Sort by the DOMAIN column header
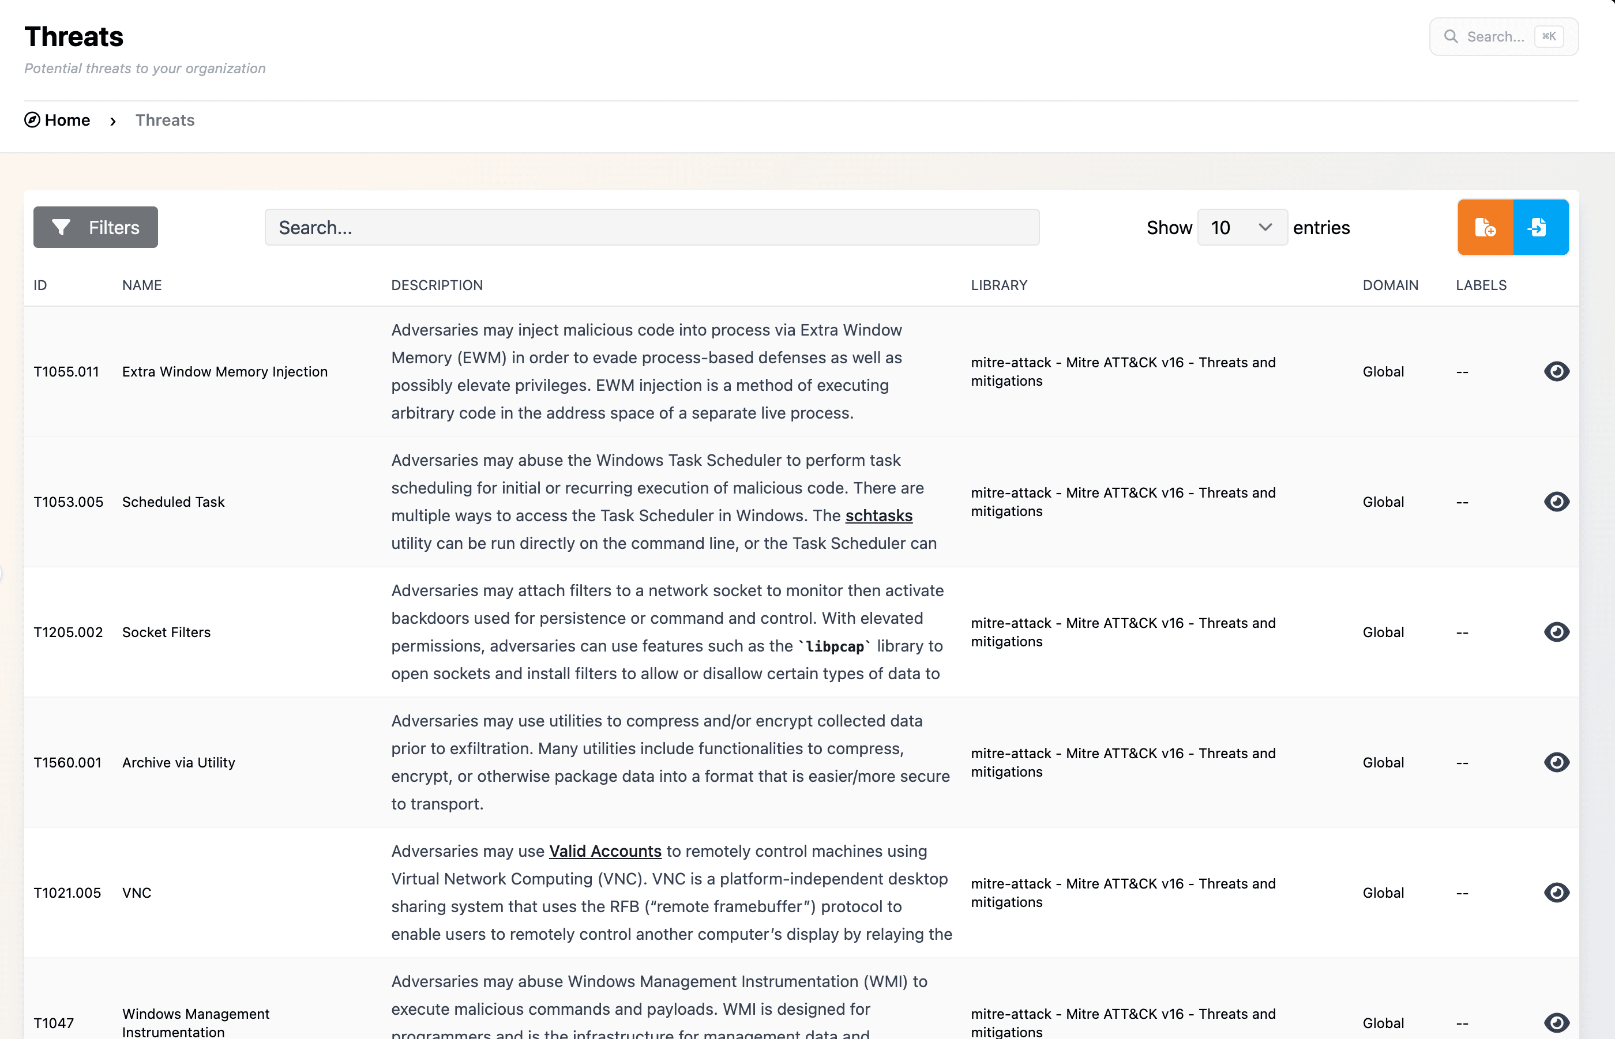 (1390, 285)
